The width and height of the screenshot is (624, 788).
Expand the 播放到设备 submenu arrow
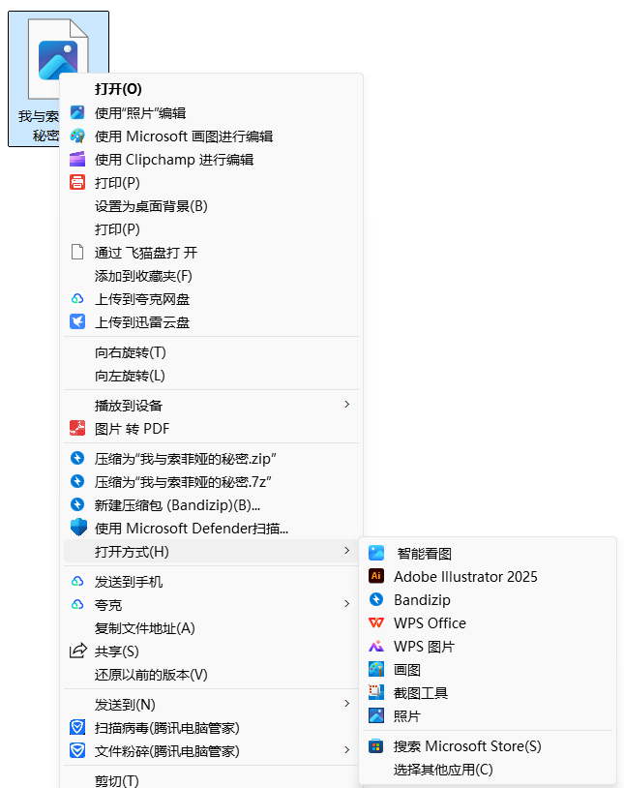(346, 404)
